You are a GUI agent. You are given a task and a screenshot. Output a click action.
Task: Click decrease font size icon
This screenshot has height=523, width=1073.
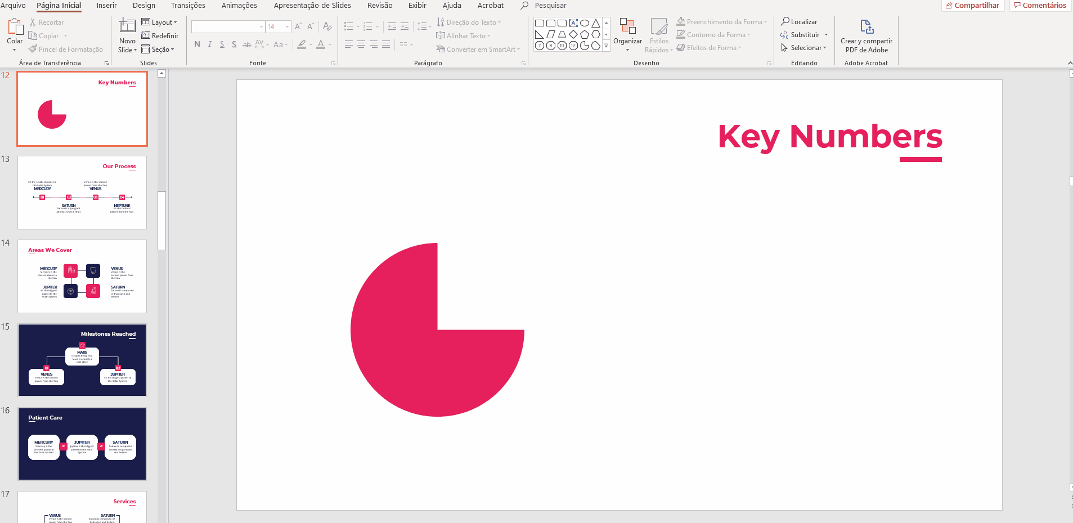click(311, 26)
